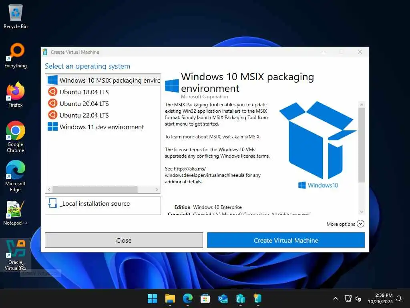This screenshot has width=410, height=308.
Task: Click the Windows 10 MSIX list logo
Action: click(52, 80)
